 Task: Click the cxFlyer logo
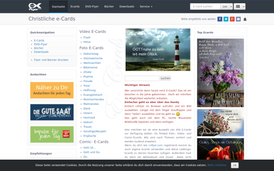pyautogui.click(x=35, y=7)
